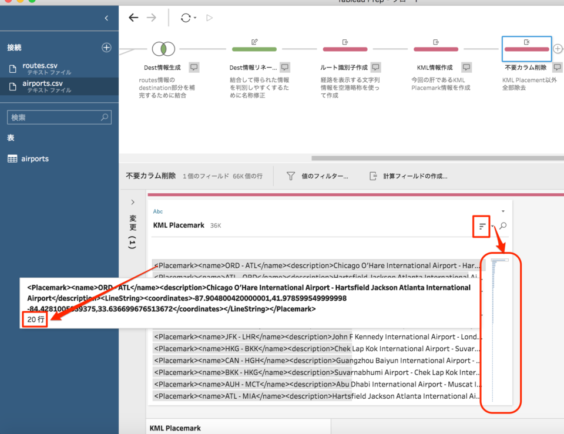Click the Back arrow in the toolbar
Screen dimensions: 564x434
(x=133, y=18)
